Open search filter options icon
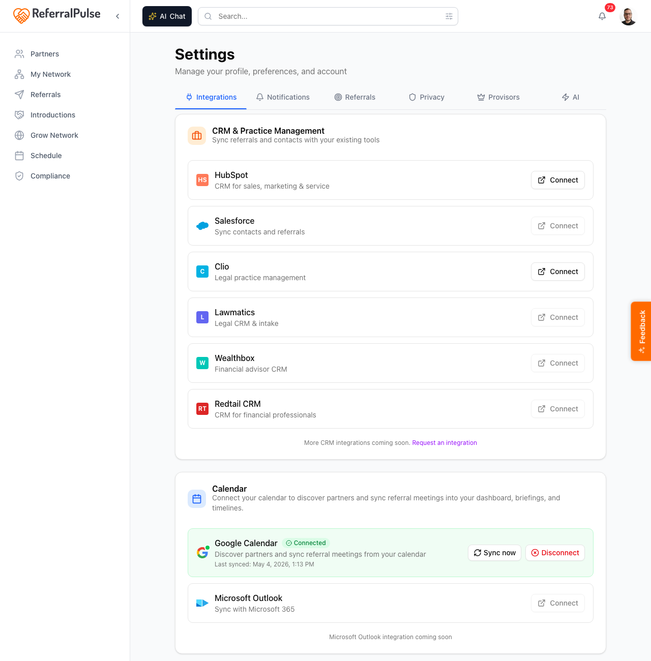651x661 pixels. pyautogui.click(x=449, y=16)
